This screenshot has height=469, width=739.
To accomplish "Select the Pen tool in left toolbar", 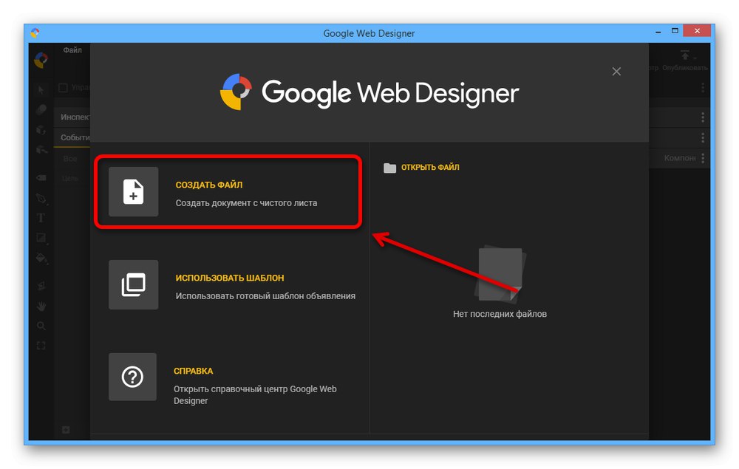I will [x=41, y=198].
